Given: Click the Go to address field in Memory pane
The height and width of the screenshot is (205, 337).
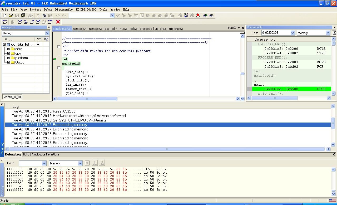Looking at the screenshot, I should [x=30, y=163].
